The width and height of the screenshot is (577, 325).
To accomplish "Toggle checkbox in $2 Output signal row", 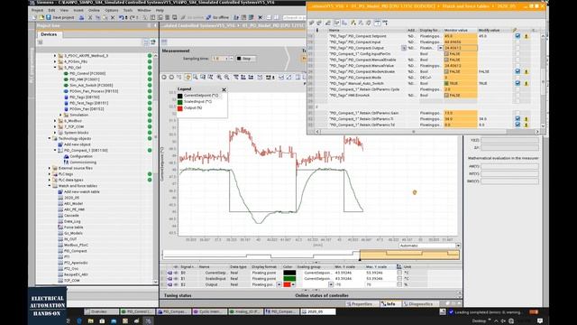I will pos(399,285).
